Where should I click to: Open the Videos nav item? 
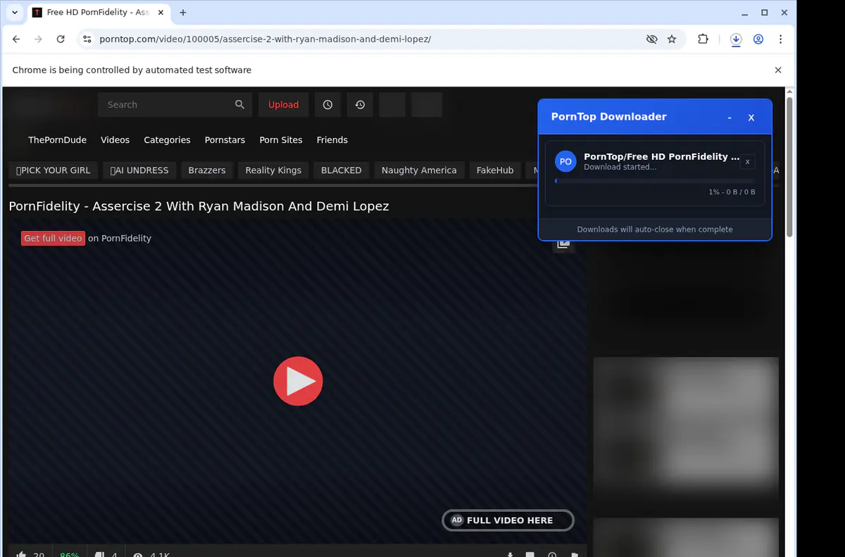click(x=115, y=140)
